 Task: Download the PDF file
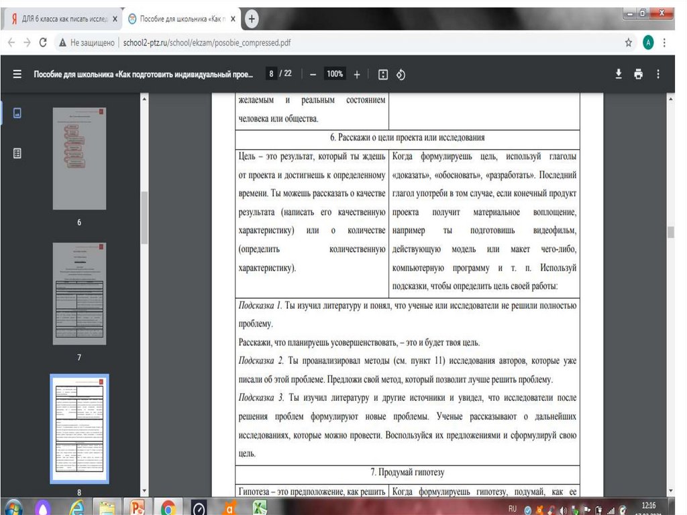click(x=619, y=75)
